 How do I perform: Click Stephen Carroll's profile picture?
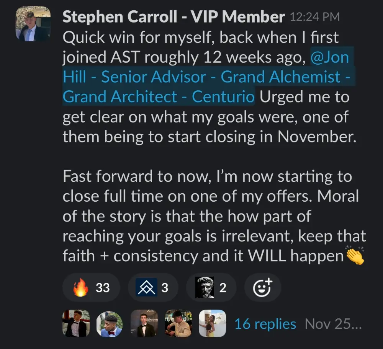[x=33, y=24]
